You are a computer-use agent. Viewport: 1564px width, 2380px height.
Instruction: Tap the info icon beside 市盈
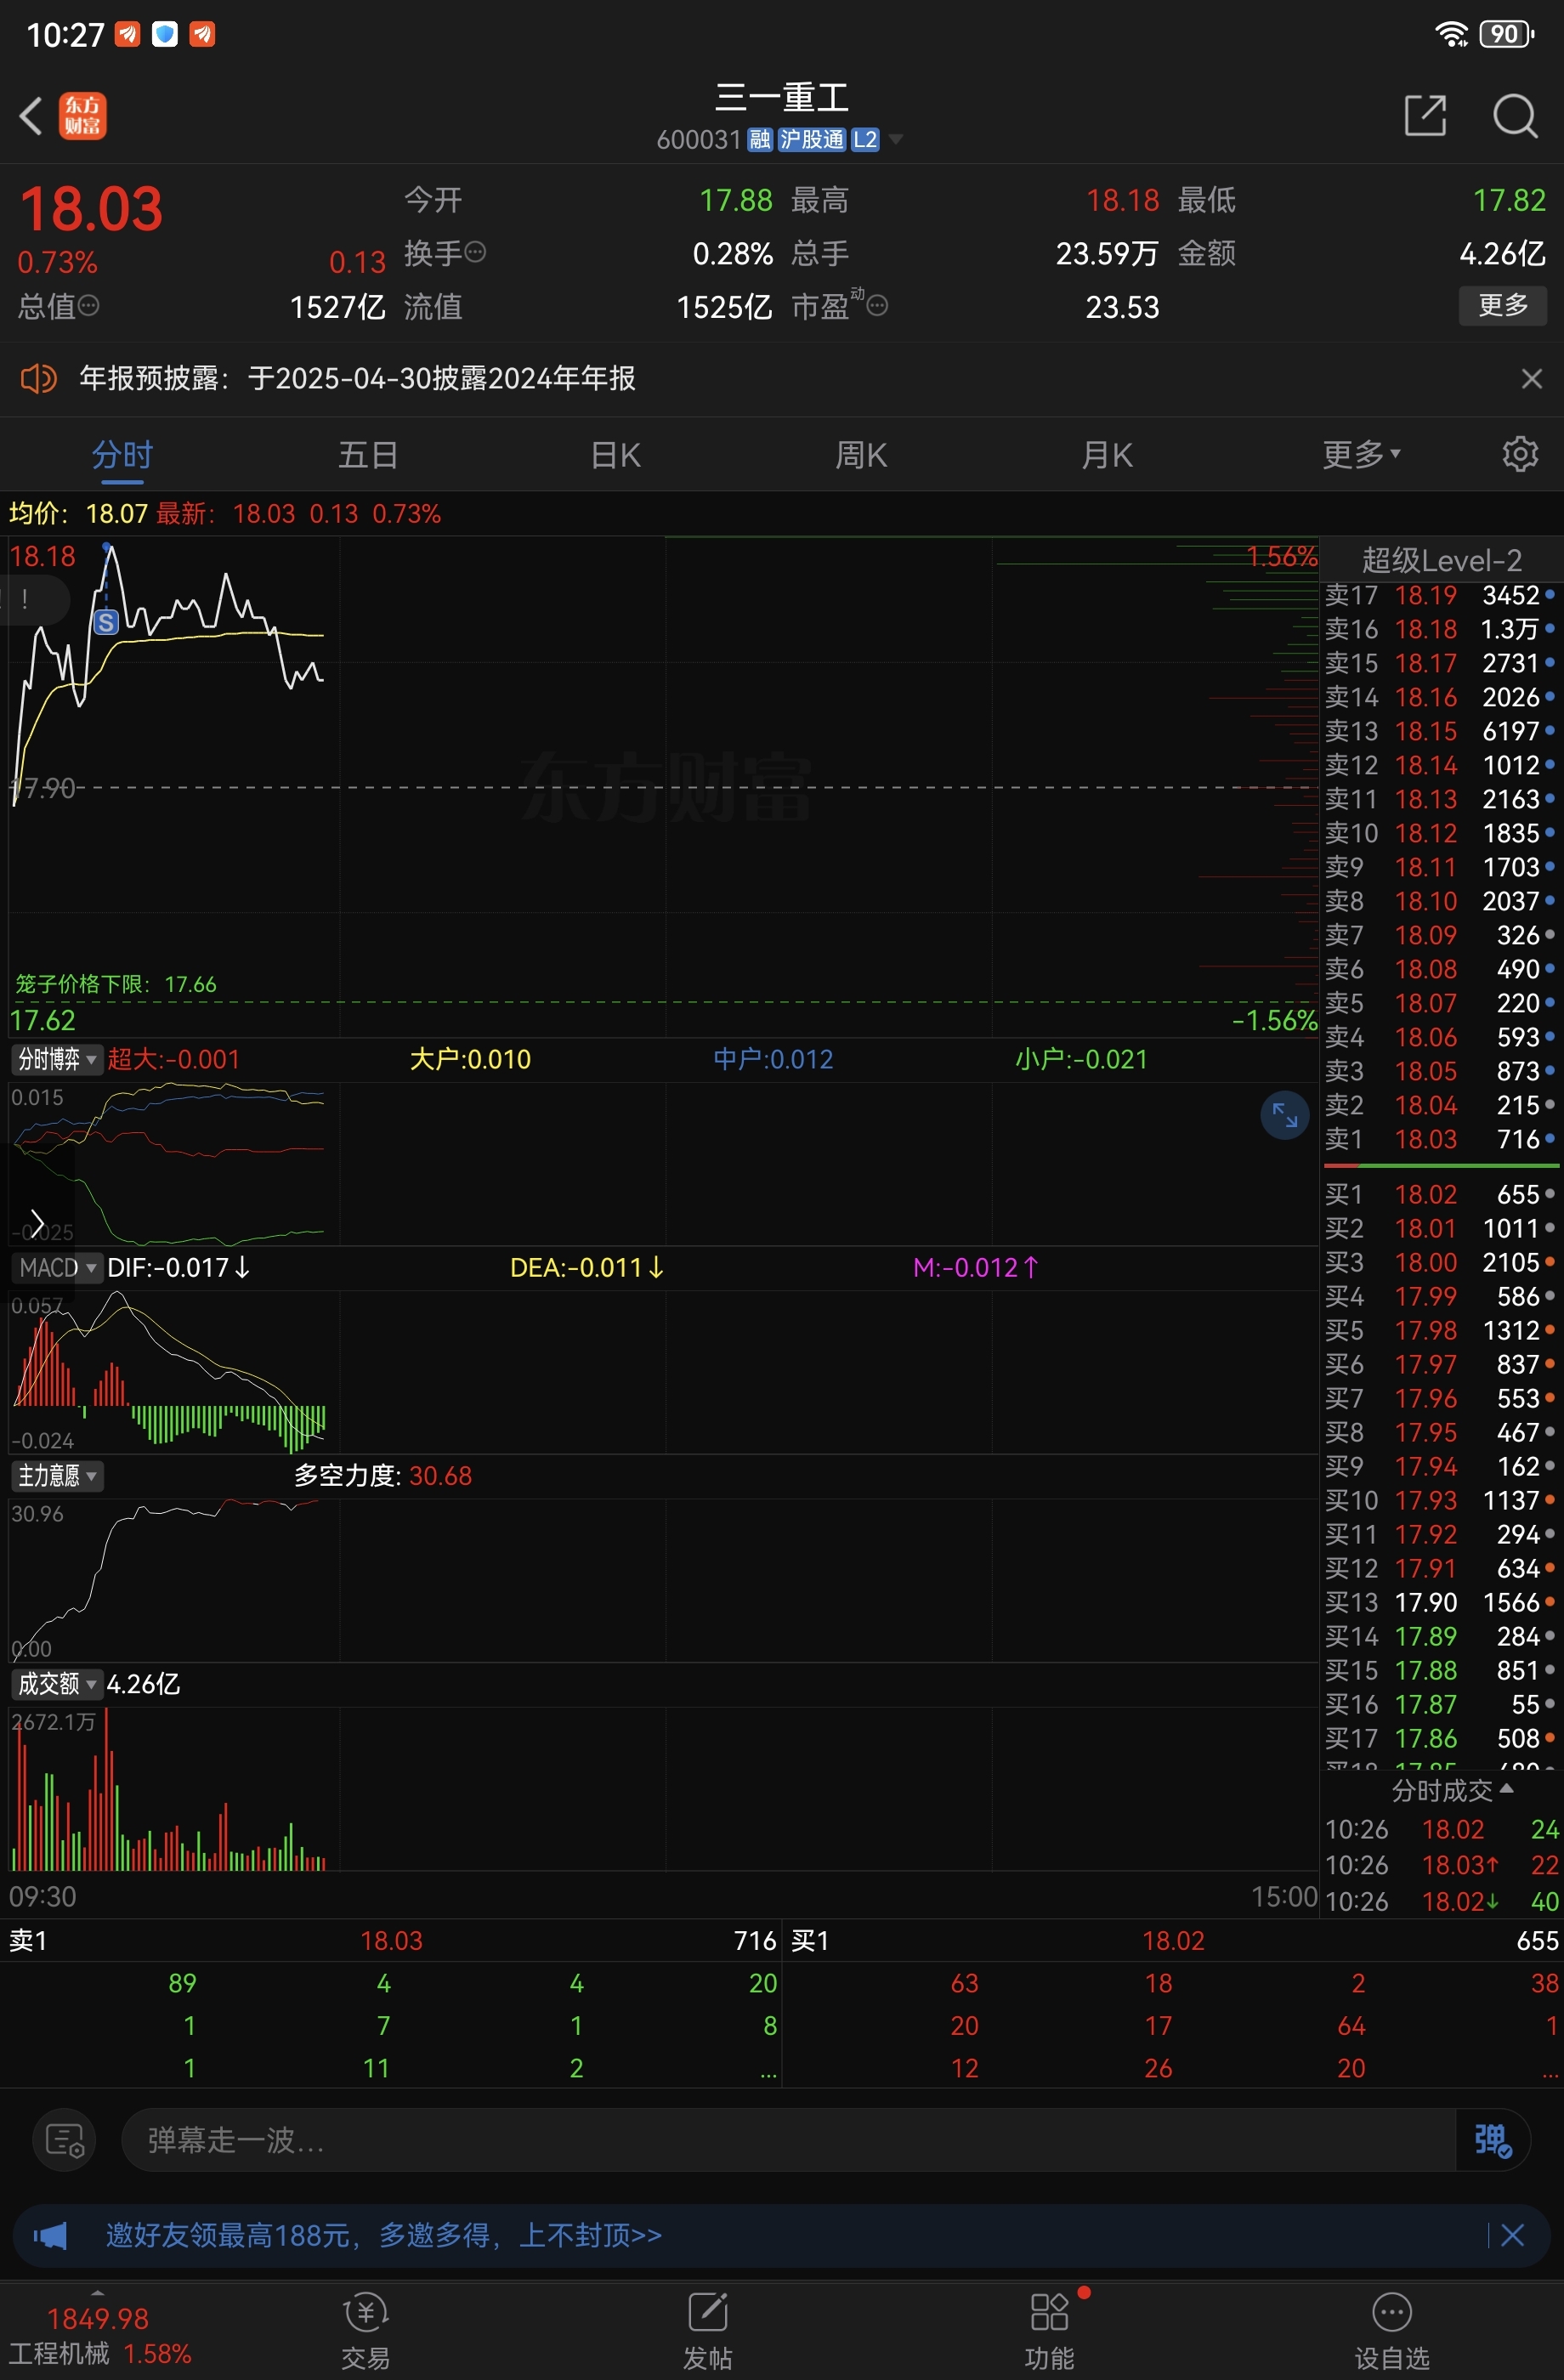coord(877,306)
